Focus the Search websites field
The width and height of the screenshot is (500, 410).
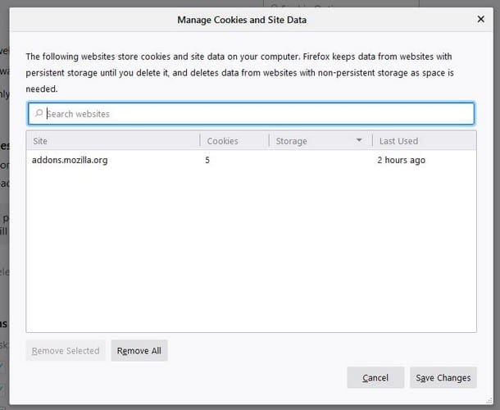pyautogui.click(x=254, y=114)
